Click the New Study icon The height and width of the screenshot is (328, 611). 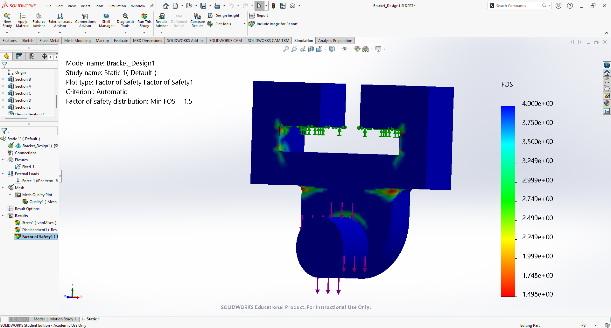tap(7, 20)
